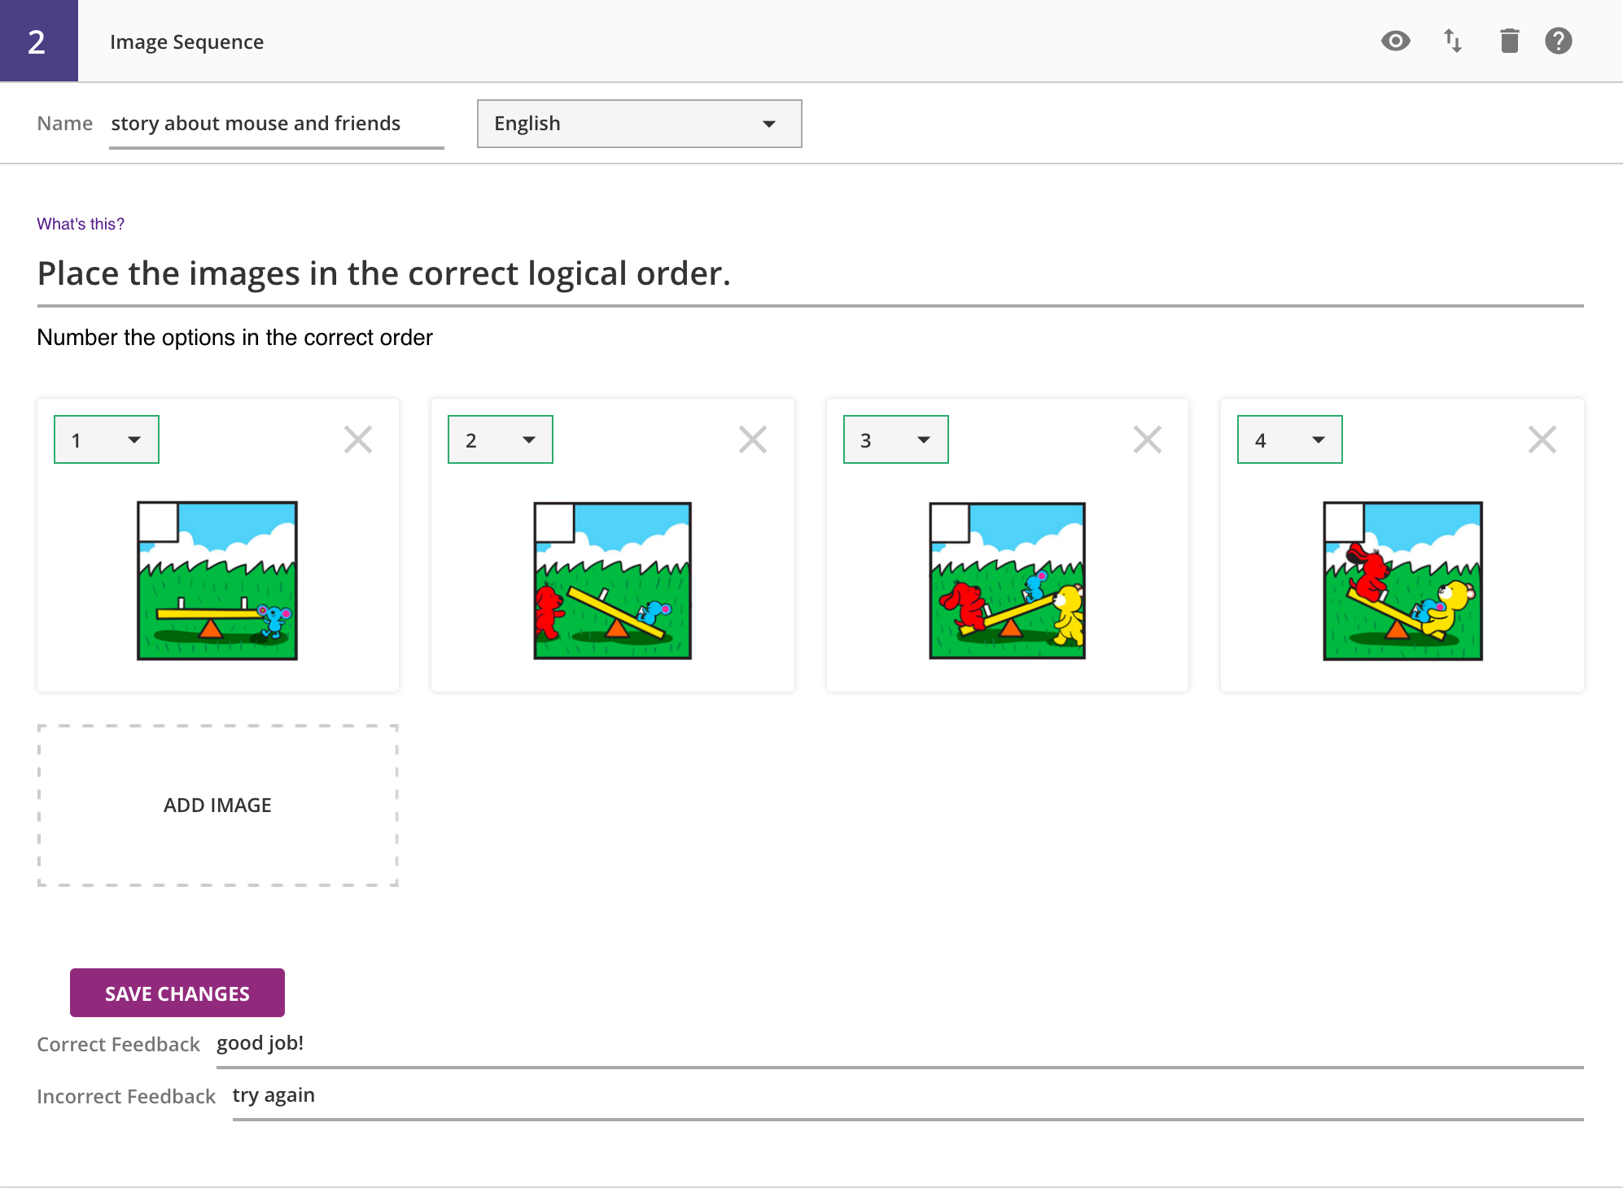Screen dimensions: 1623x1188
Task: Click the empty seesaw mouse thumbnail
Action: [x=217, y=580]
